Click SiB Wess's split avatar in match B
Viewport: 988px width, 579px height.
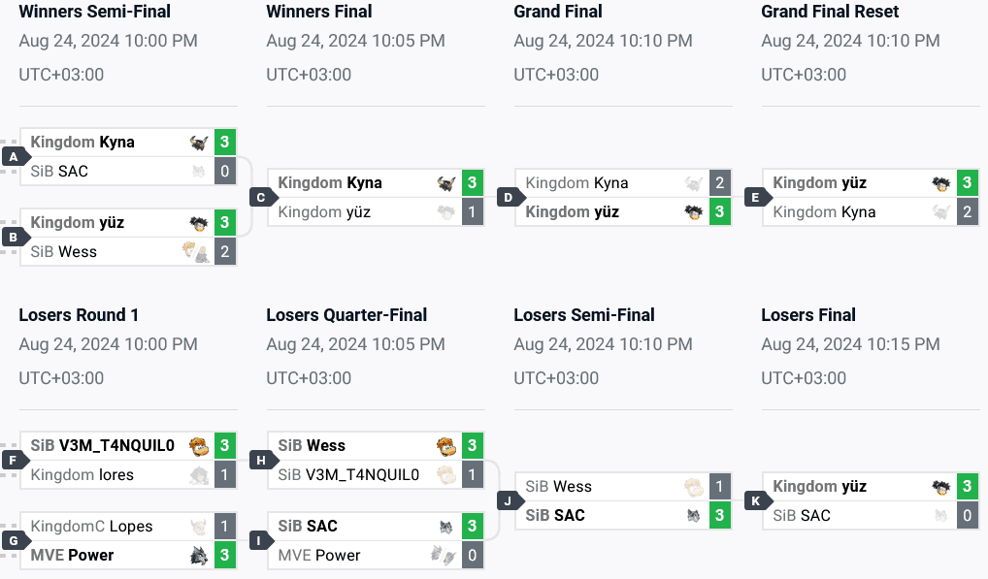pyautogui.click(x=198, y=251)
